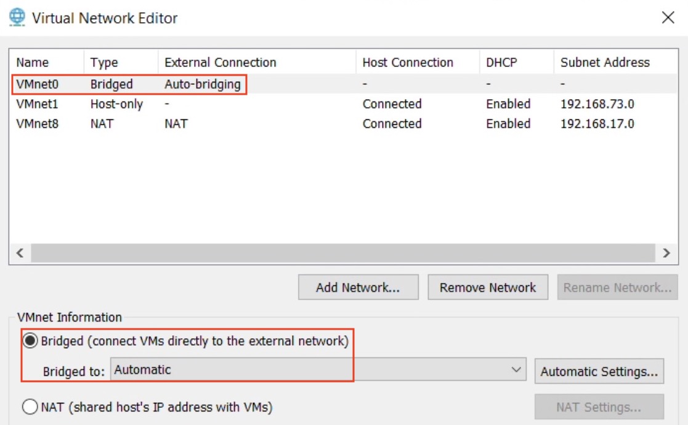Click the Type column header
The height and width of the screenshot is (425, 688).
104,63
